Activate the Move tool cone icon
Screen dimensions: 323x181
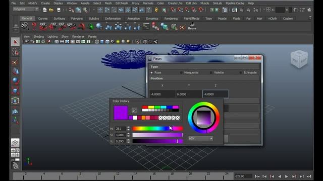[x=15, y=71]
